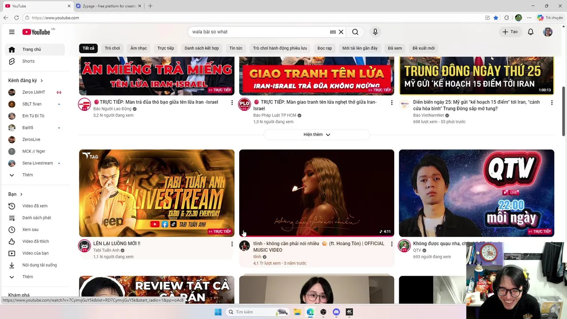Open the Bạn section chevron
The height and width of the screenshot is (319, 567).
[21, 195]
